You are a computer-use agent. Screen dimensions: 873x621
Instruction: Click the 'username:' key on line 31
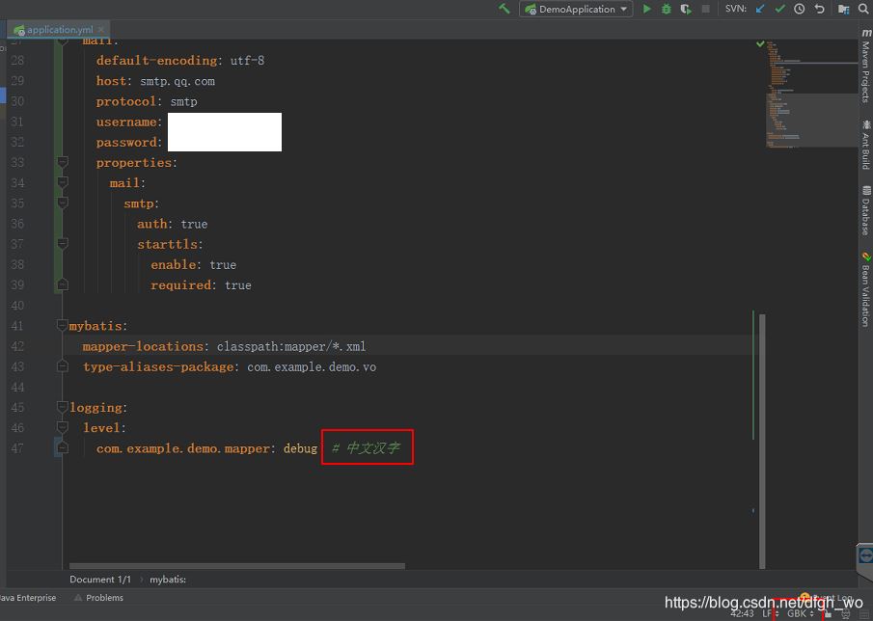(x=128, y=121)
